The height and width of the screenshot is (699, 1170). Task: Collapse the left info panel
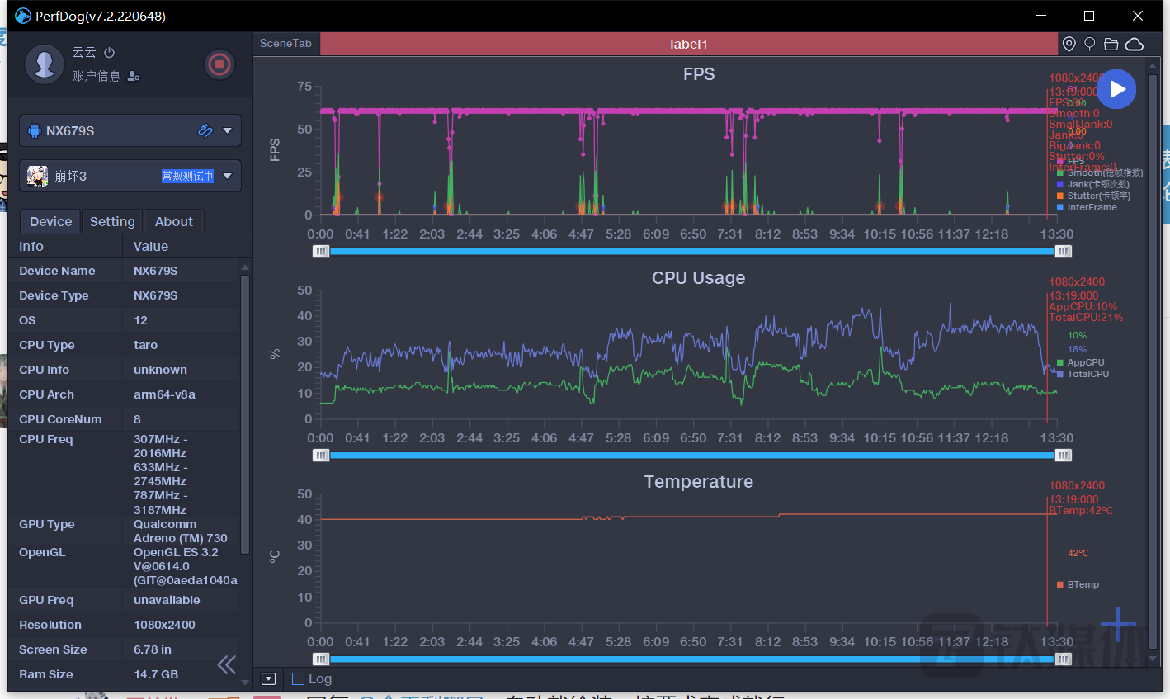226,664
